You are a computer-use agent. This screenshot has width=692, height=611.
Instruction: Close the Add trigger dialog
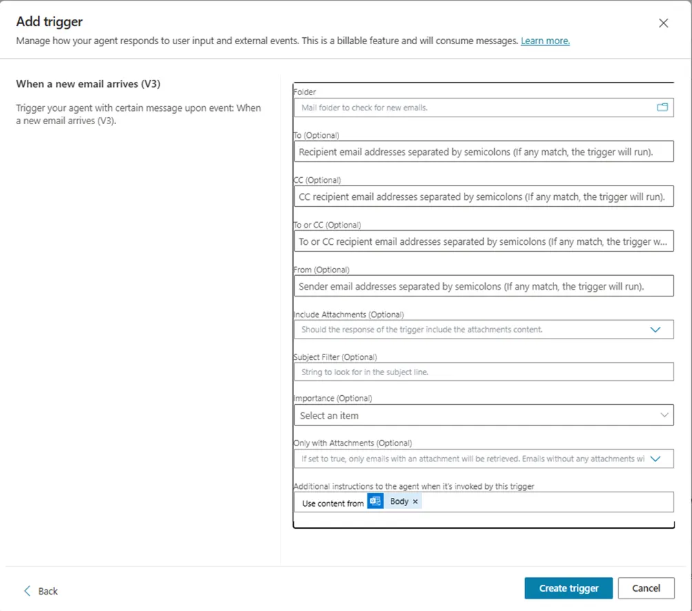click(x=663, y=23)
